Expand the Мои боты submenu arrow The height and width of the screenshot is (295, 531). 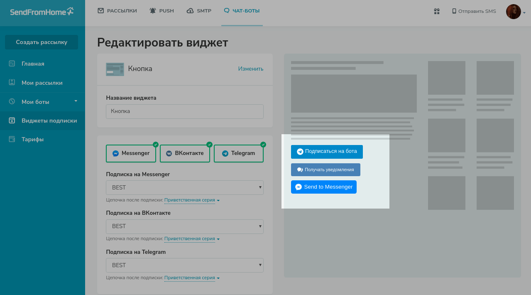click(x=76, y=101)
